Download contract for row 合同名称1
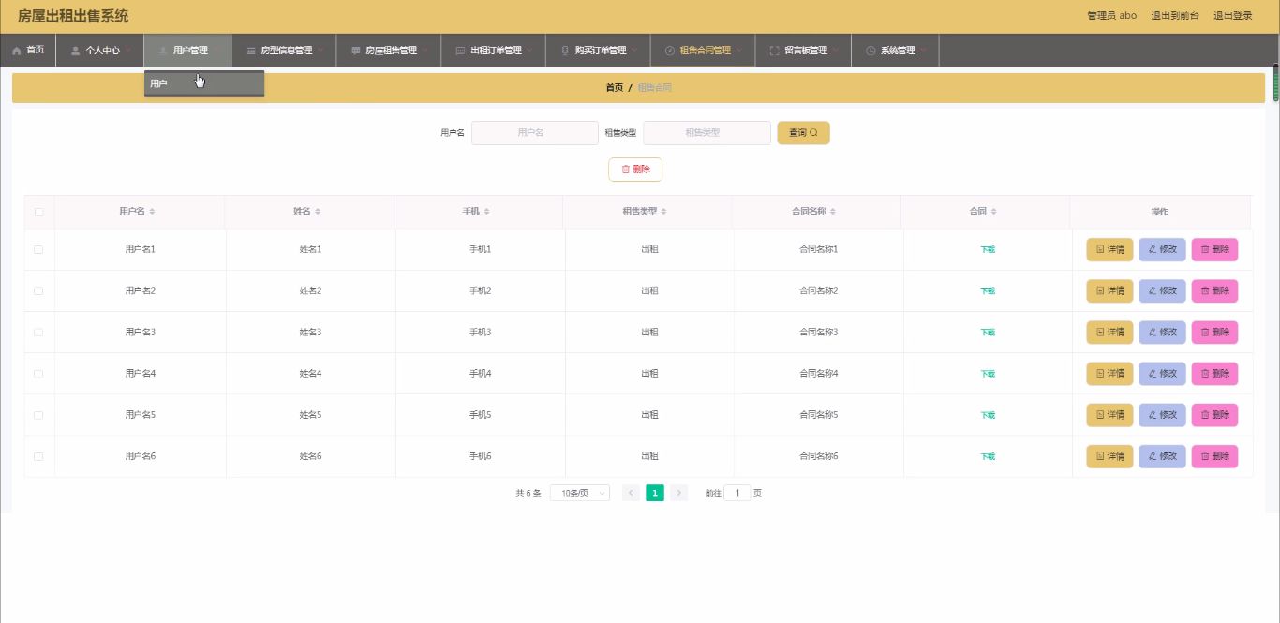This screenshot has width=1280, height=623. click(x=988, y=250)
